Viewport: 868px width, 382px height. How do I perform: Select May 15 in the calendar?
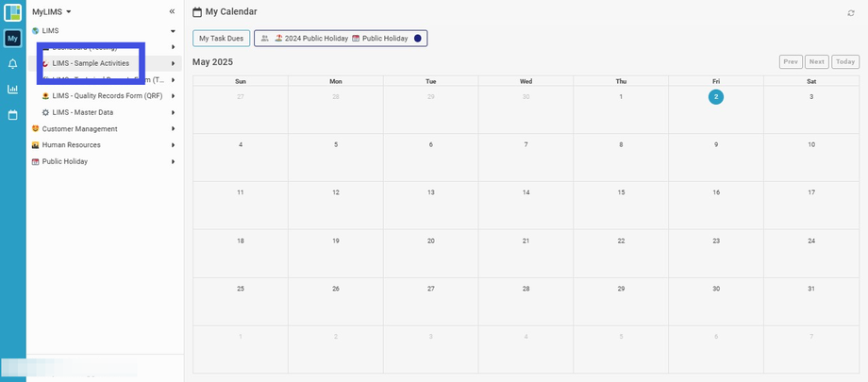tap(621, 192)
